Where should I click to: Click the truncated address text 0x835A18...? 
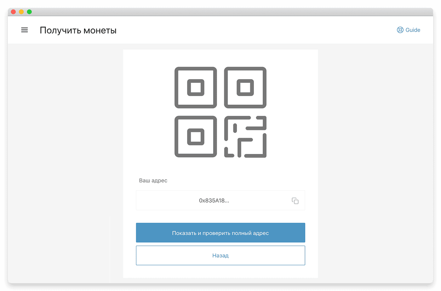coord(214,201)
